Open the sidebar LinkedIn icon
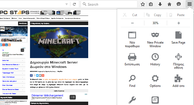Viewport: 194px width, 105px height. 6,45
